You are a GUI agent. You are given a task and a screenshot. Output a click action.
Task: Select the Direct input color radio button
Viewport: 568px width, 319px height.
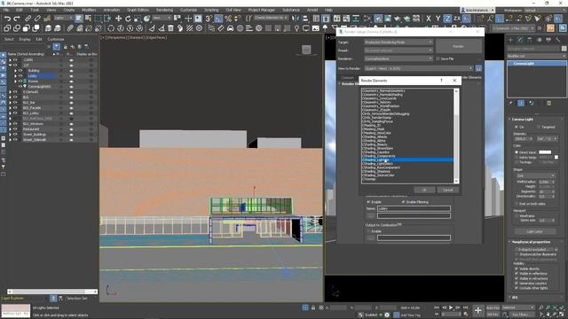tap(517, 152)
